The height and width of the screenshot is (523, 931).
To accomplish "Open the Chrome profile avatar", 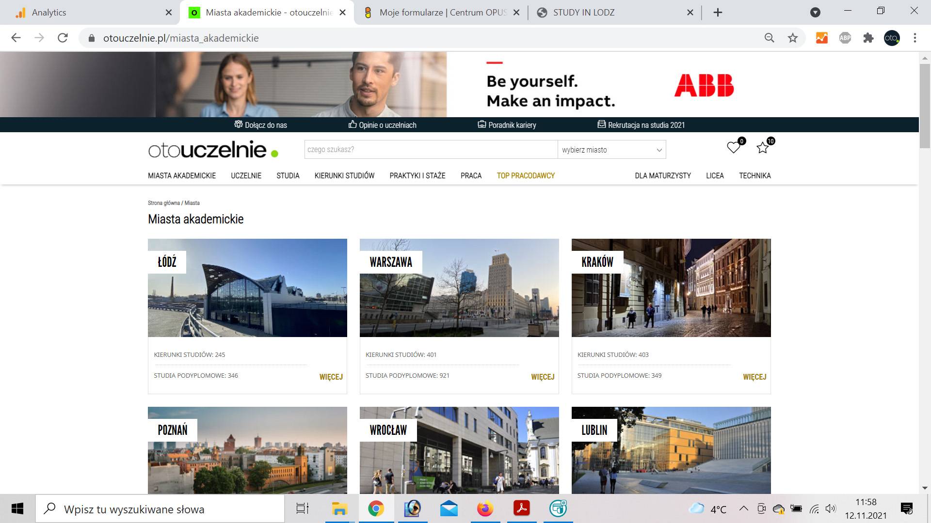I will pyautogui.click(x=892, y=38).
